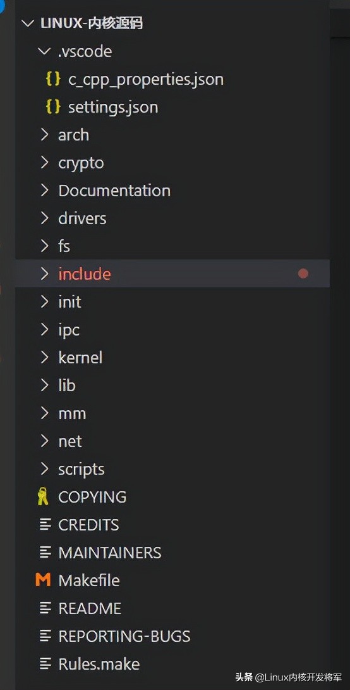Select the kernel folder name
Image resolution: width=350 pixels, height=690 pixels.
tap(80, 357)
